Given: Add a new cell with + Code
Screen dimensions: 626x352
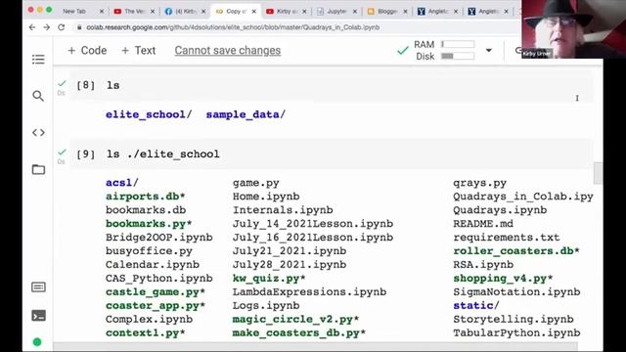Looking at the screenshot, I should pos(87,51).
